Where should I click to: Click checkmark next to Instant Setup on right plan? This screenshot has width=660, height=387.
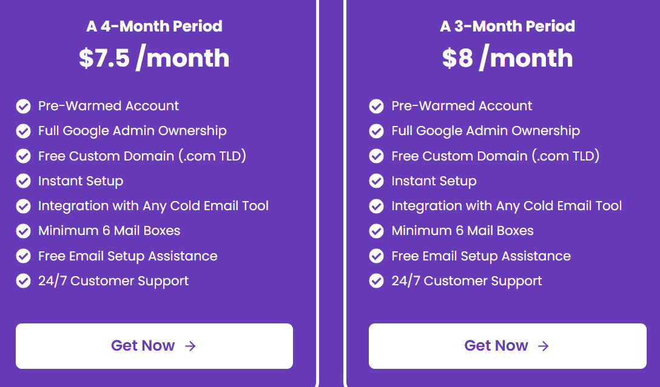[x=376, y=181]
